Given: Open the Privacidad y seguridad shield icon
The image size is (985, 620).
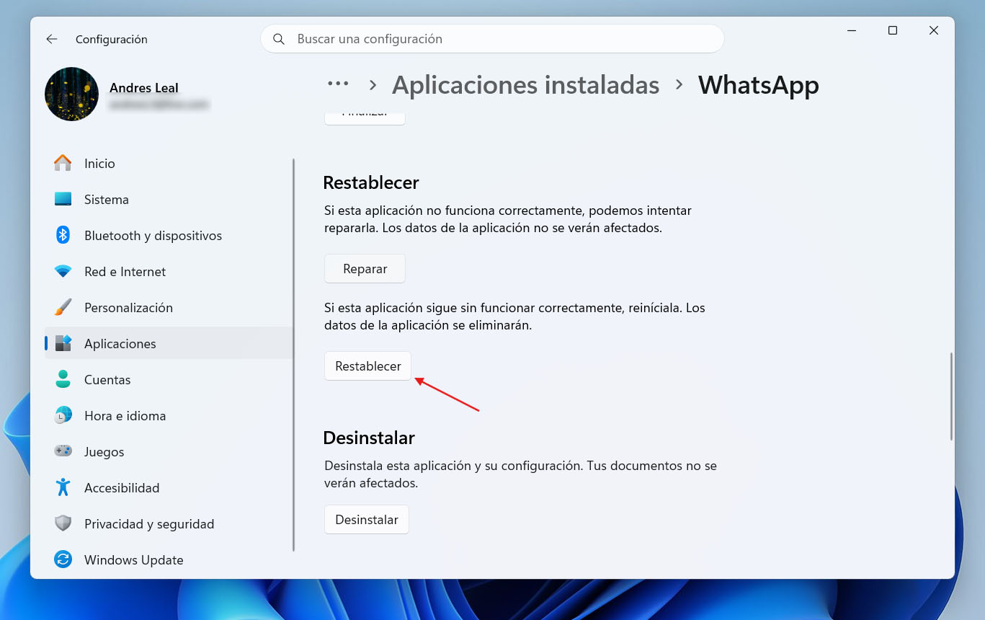Looking at the screenshot, I should point(63,523).
